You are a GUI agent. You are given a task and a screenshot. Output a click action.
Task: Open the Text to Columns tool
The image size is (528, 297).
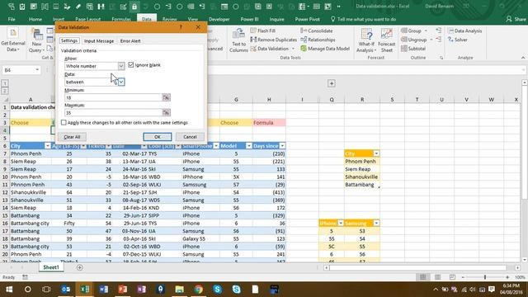click(x=238, y=40)
